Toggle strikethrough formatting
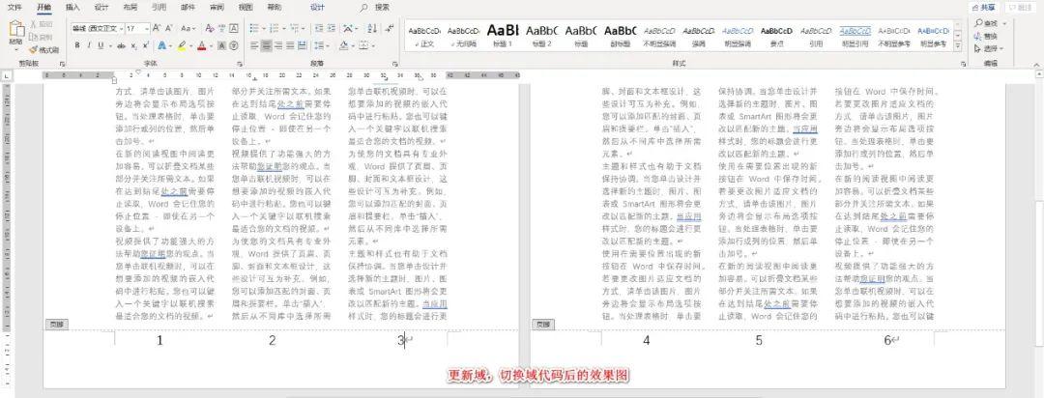 coord(121,46)
